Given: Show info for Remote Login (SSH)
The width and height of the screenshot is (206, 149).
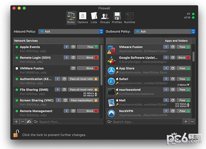Looking at the screenshot, I should [x=67, y=58].
